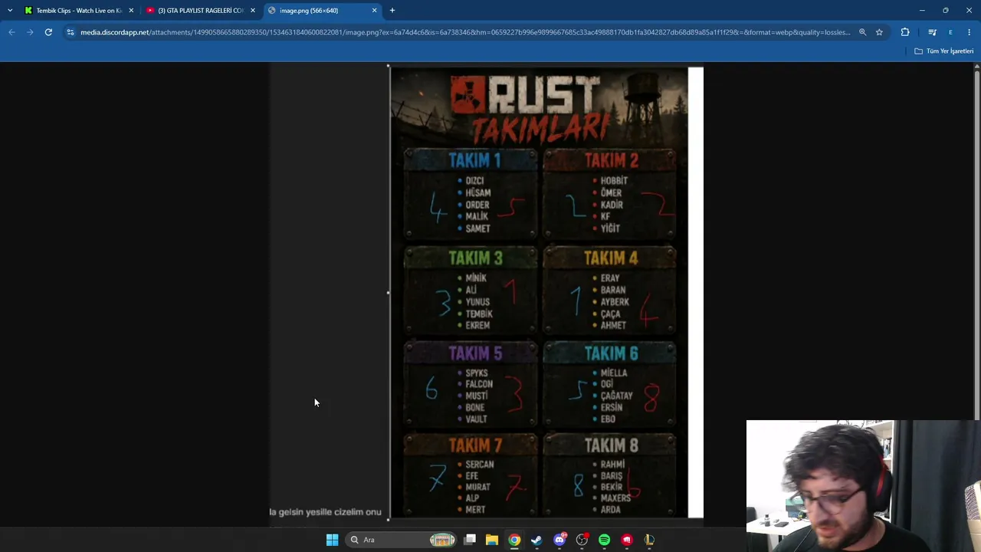981x552 pixels.
Task: Open the zoom magnifier in the address bar
Action: coord(862,32)
